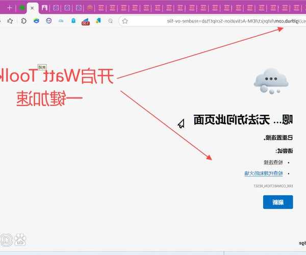Click the teal-blue Edge-style extension icon
This screenshot has height=255, width=306.
[37, 21]
